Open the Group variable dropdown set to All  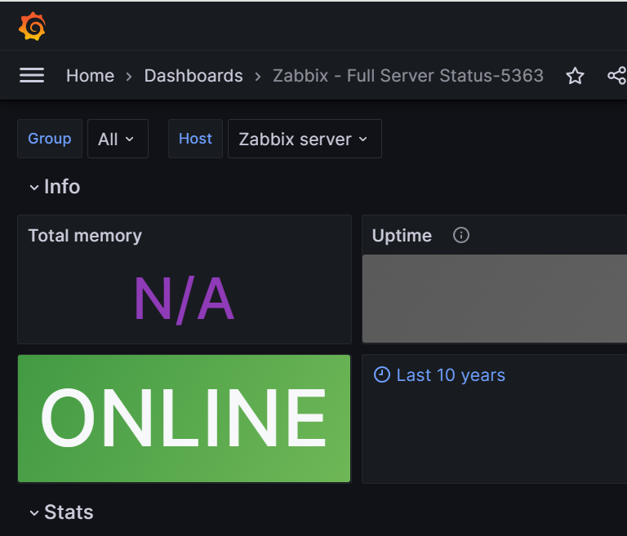118,139
